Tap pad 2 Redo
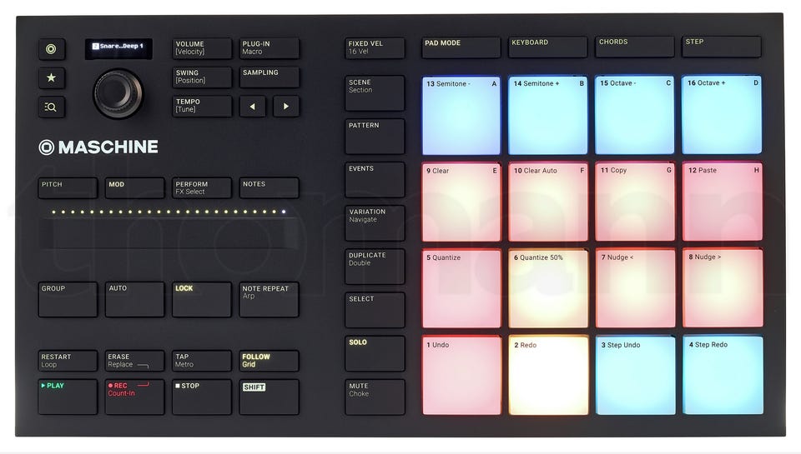Viewport: 801px width, 454px height. tap(549, 376)
